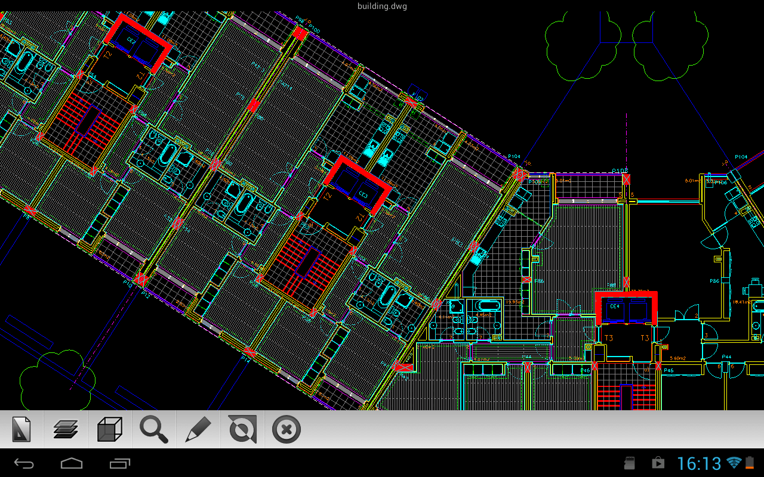
Task: Tap the magnifying glass zoom tool
Action: click(x=154, y=429)
